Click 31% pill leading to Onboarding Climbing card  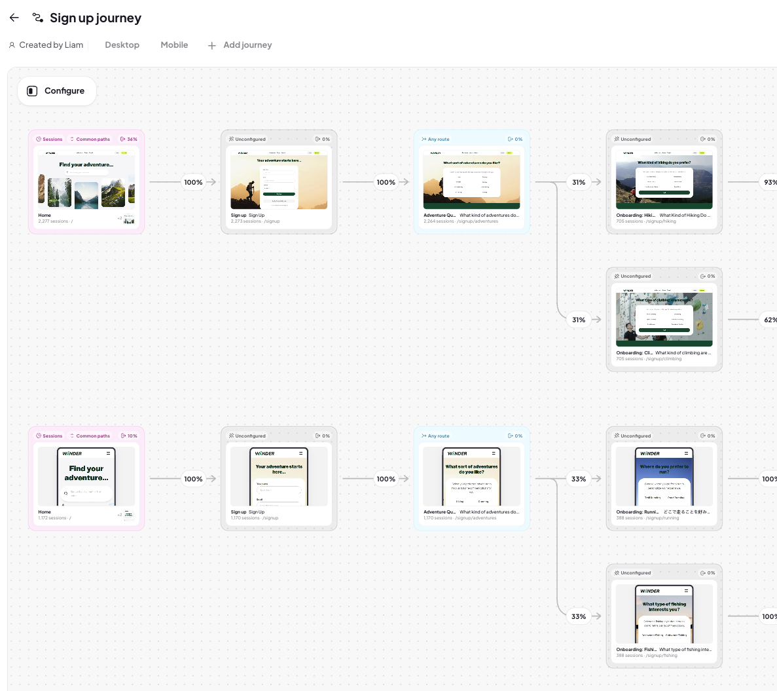(x=579, y=320)
